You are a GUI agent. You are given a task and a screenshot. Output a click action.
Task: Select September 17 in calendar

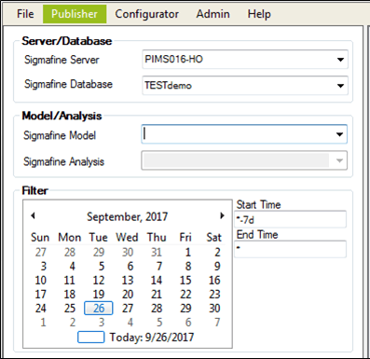coord(41,295)
